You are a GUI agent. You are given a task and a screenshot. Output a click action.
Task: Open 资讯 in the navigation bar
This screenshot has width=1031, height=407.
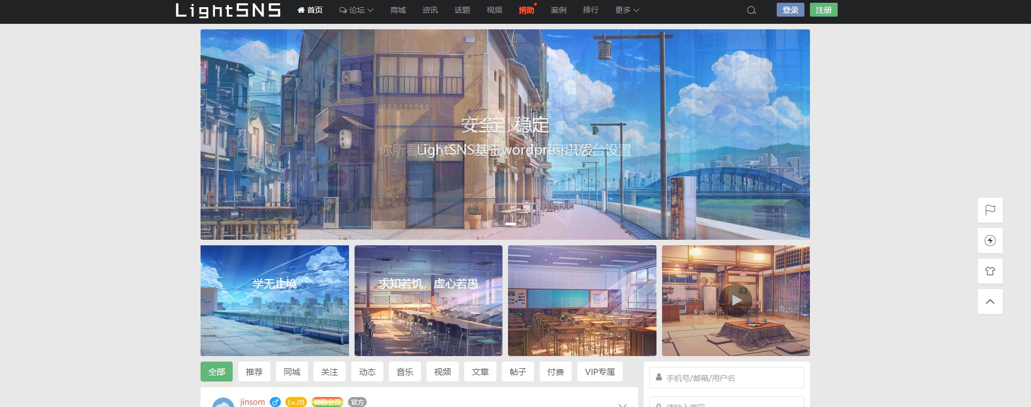[430, 10]
